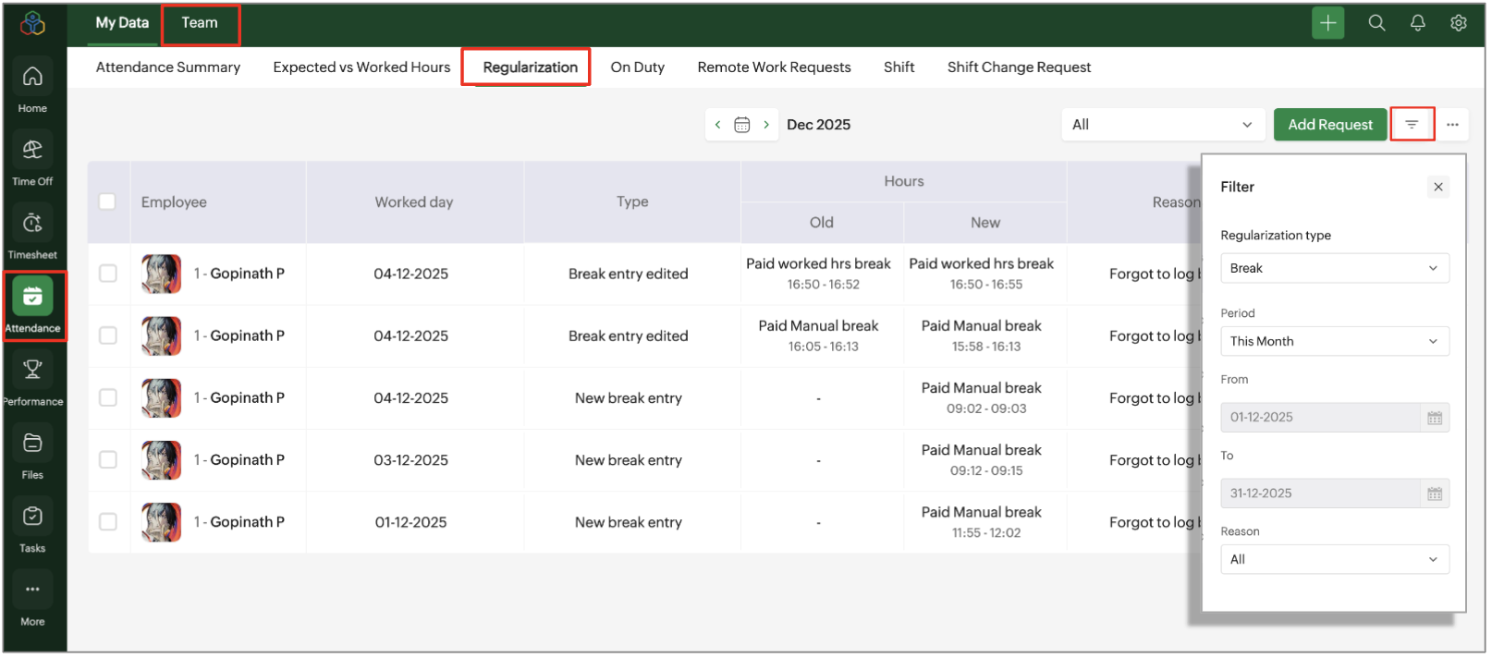Image resolution: width=1492 pixels, height=658 pixels.
Task: Click the Add Request button
Action: point(1329,125)
